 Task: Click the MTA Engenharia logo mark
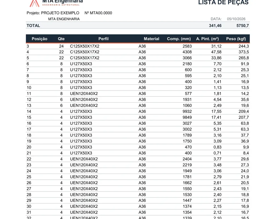tap(34, 3)
